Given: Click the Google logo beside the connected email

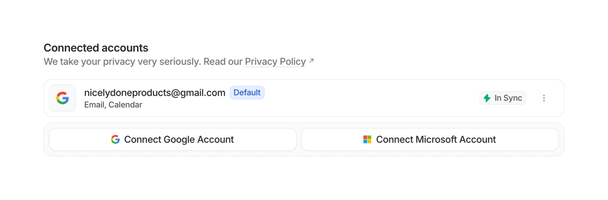Looking at the screenshot, I should point(62,98).
